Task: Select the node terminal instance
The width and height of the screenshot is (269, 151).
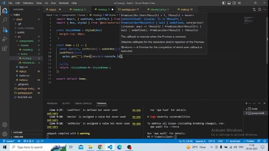Action: (x=254, y=109)
